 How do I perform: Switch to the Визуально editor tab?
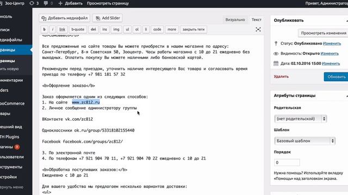(x=235, y=19)
